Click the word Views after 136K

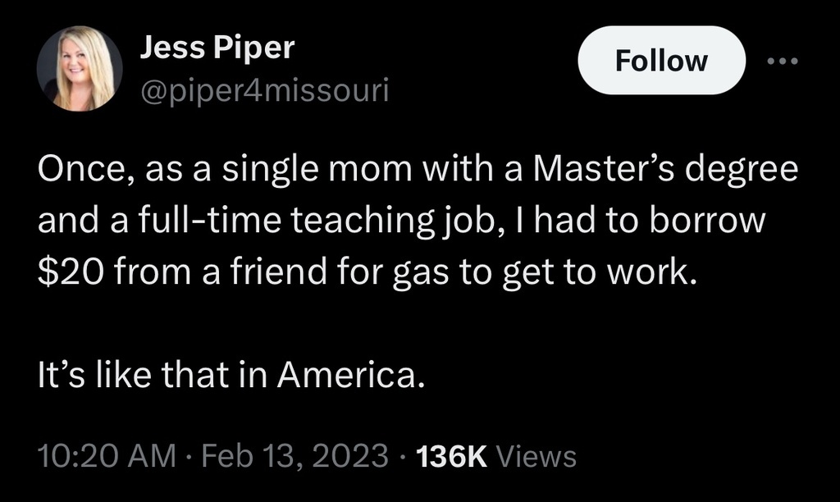tap(536, 455)
